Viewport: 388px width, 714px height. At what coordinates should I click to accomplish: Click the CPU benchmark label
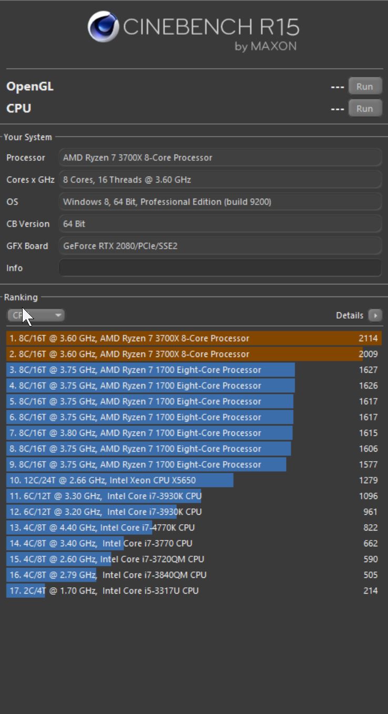point(19,108)
